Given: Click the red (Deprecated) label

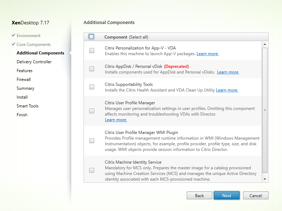Looking at the screenshot, I should (176, 66).
